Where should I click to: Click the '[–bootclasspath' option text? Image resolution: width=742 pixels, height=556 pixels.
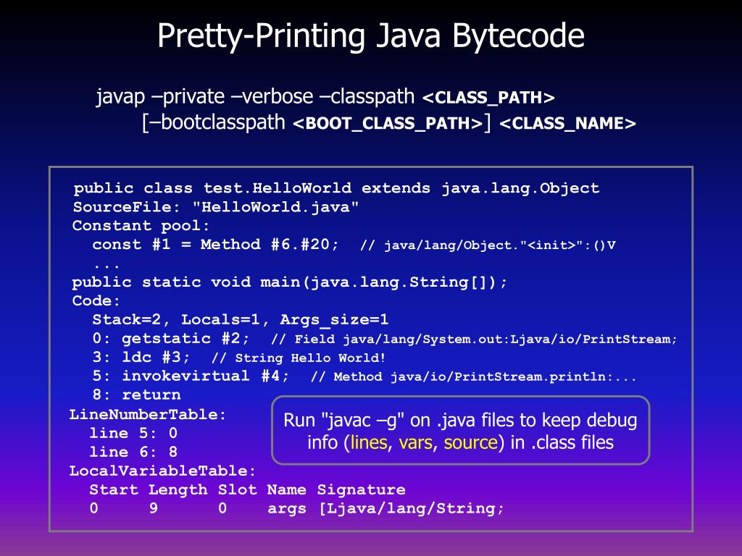[214, 123]
